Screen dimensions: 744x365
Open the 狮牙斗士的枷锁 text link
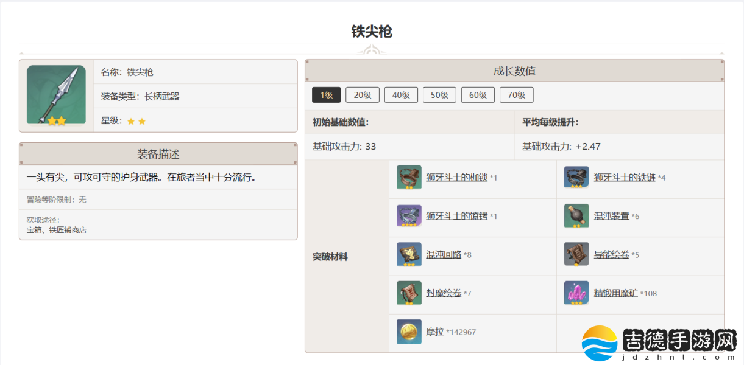click(x=456, y=178)
